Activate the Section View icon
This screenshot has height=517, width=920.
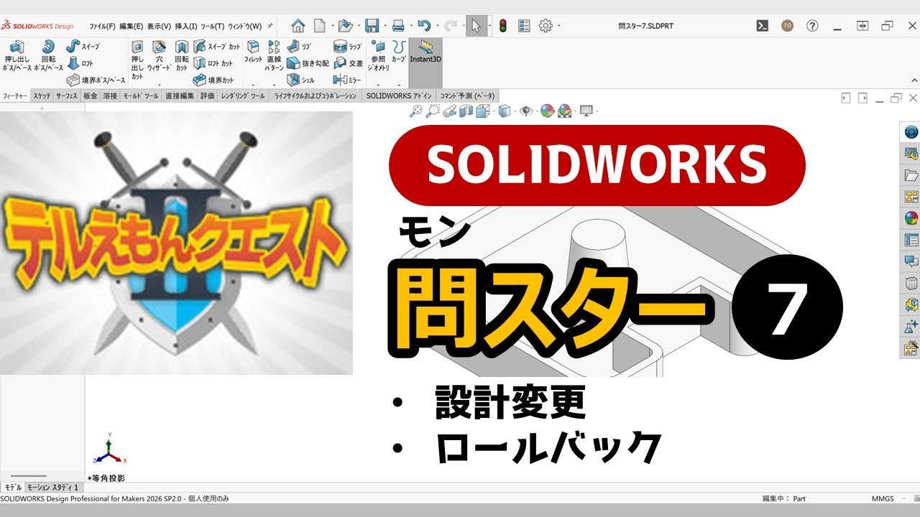[466, 111]
